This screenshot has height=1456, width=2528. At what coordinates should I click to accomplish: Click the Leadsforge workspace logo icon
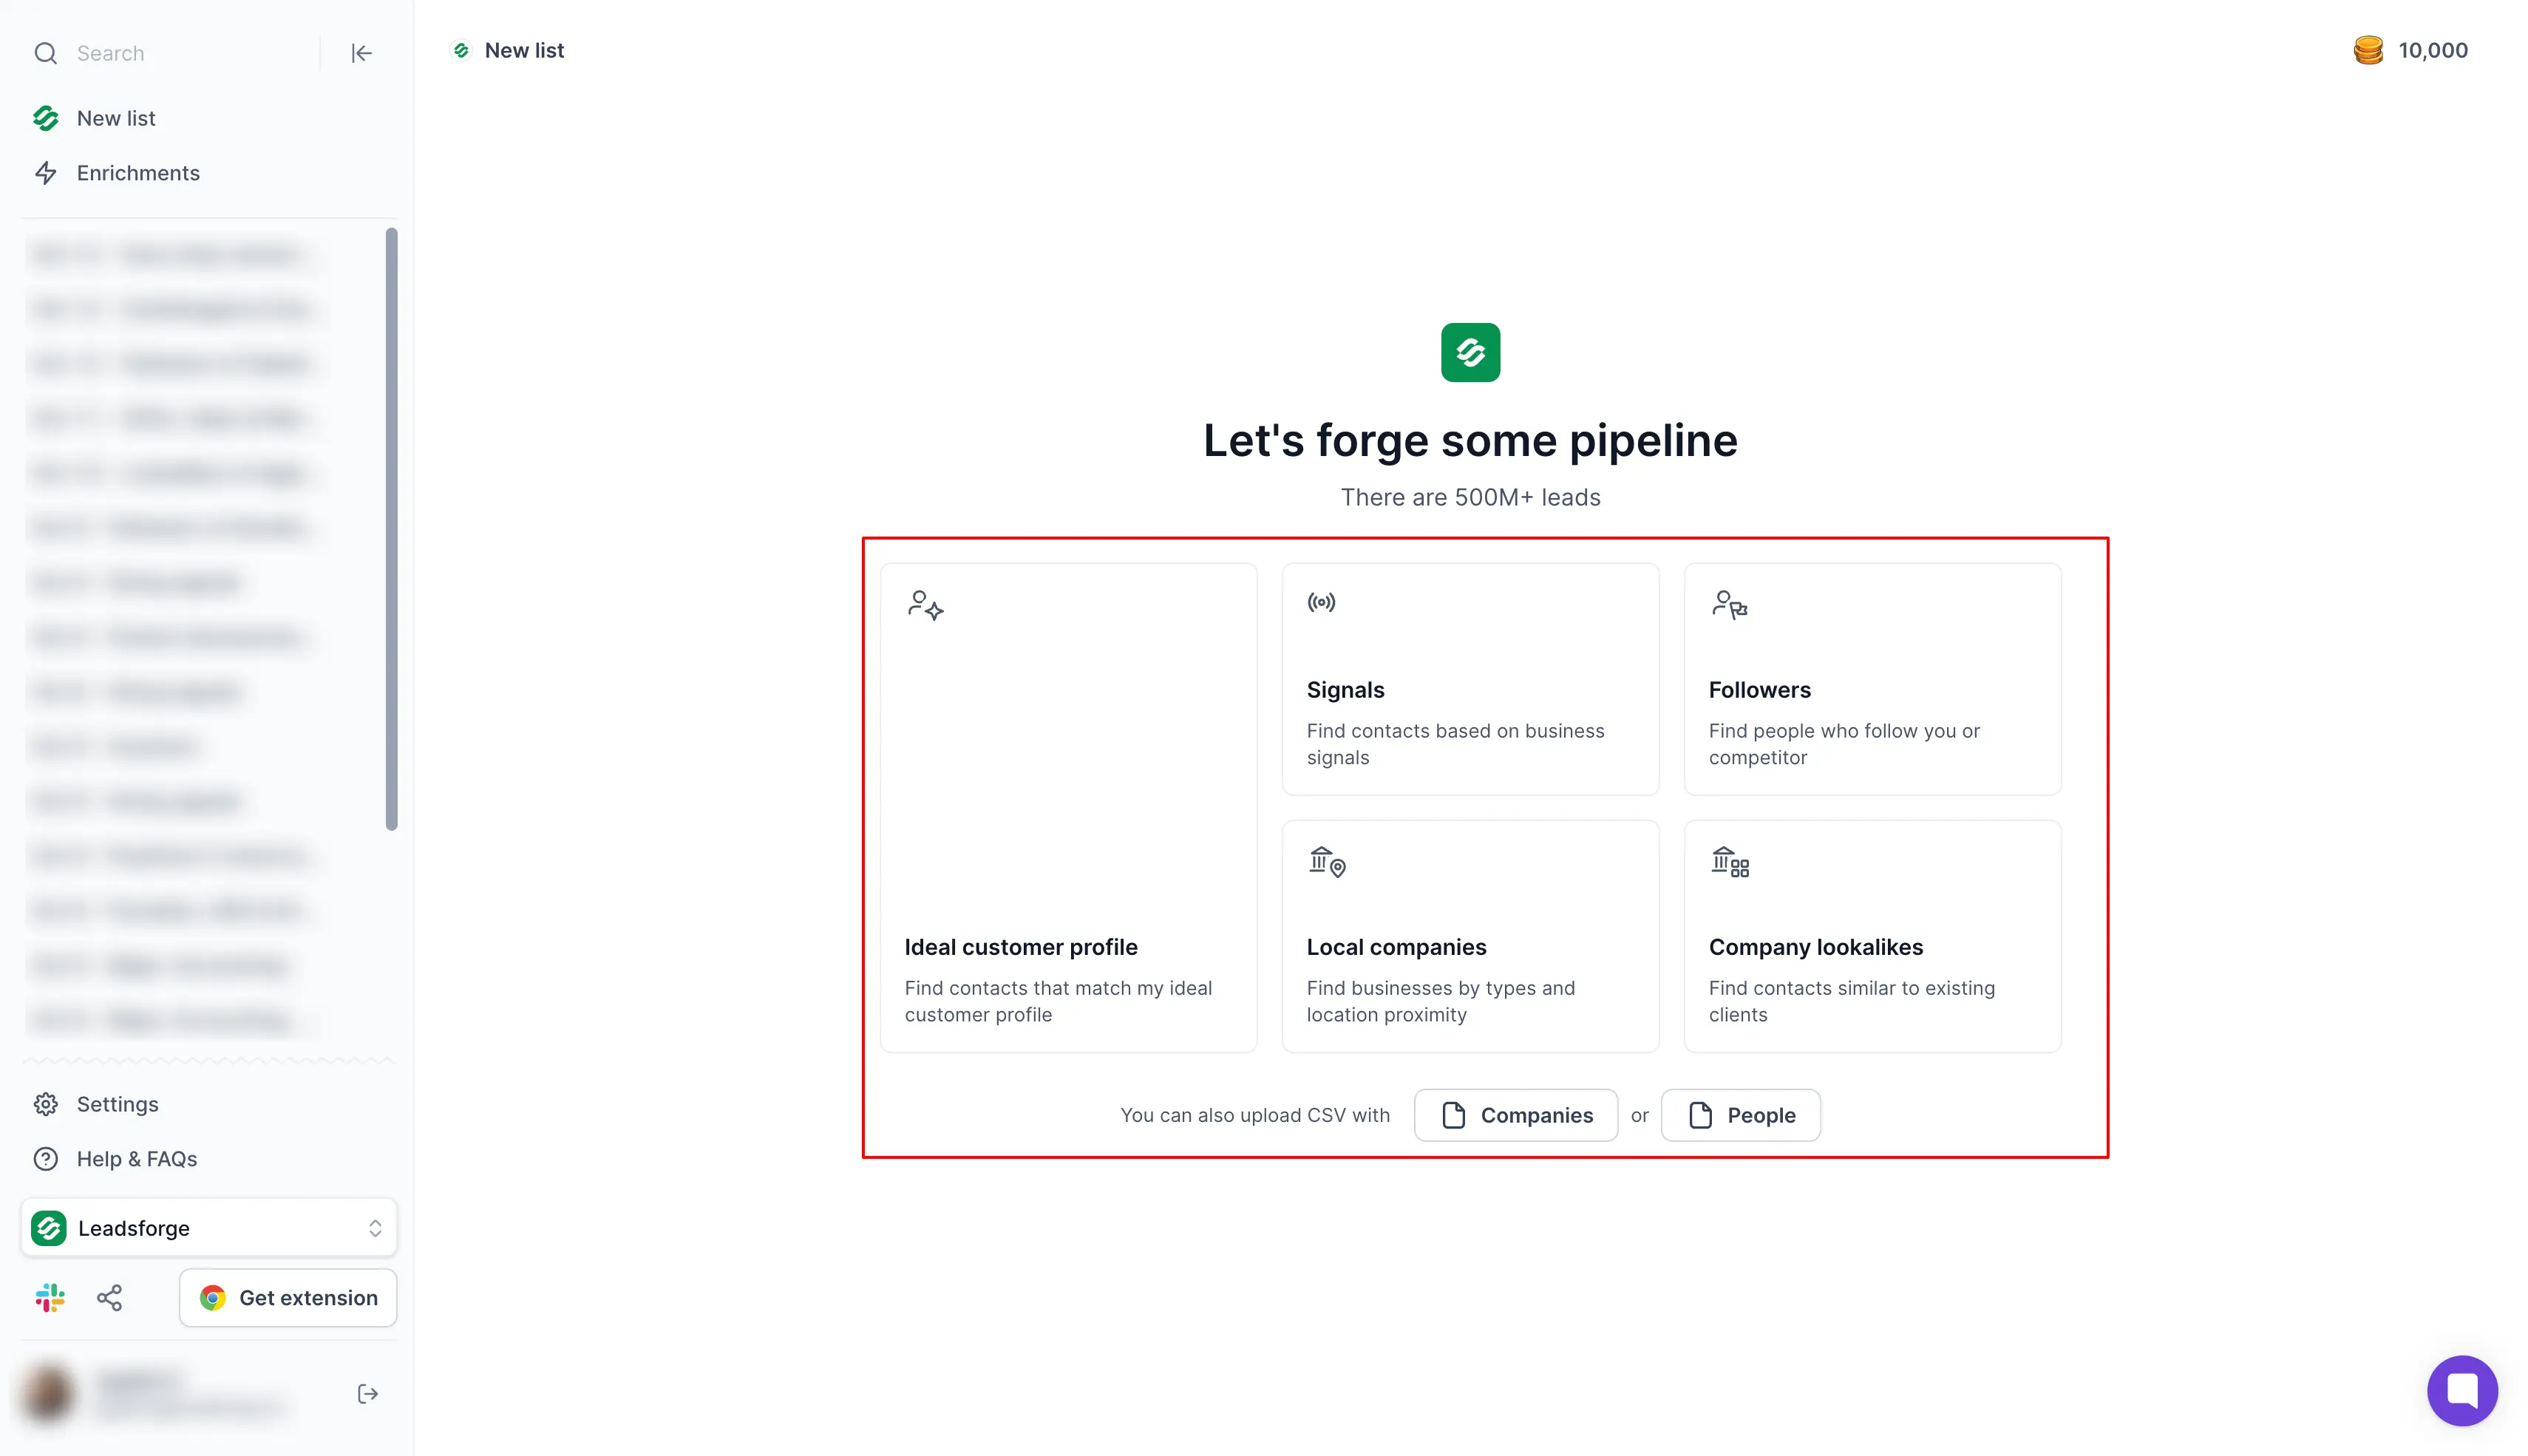pos(49,1228)
